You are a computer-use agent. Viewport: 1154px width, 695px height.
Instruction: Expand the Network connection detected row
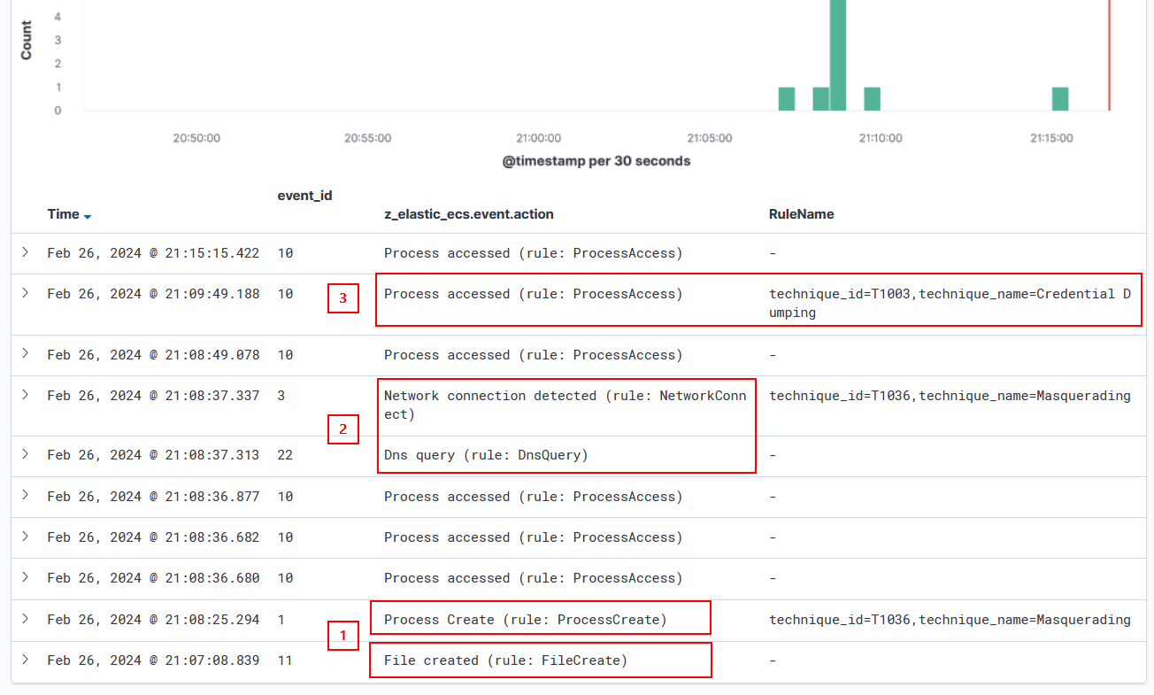26,395
